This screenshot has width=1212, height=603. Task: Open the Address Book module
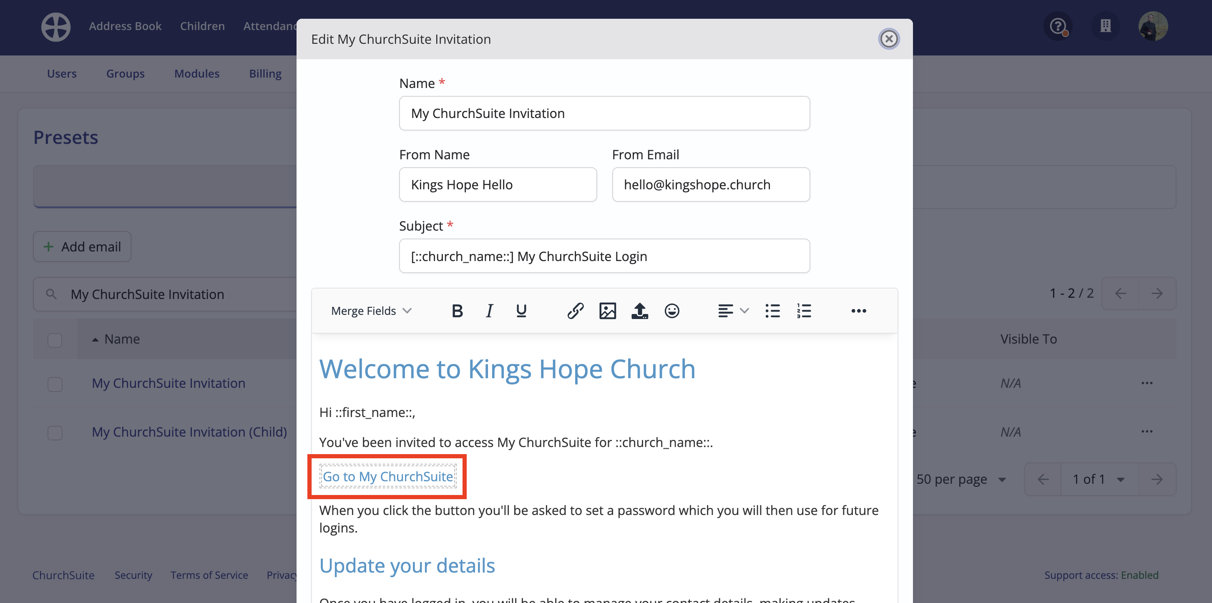125,26
